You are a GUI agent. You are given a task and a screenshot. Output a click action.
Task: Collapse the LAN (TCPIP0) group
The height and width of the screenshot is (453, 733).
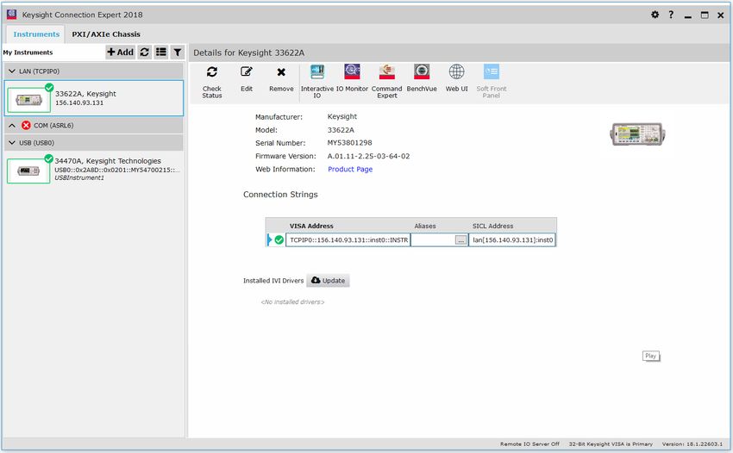pyautogui.click(x=12, y=71)
